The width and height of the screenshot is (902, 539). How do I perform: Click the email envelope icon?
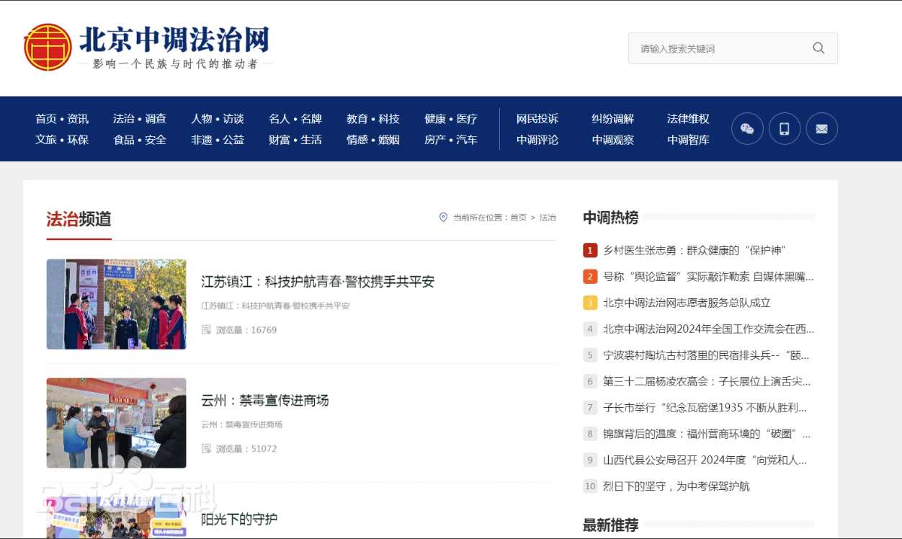click(x=821, y=129)
